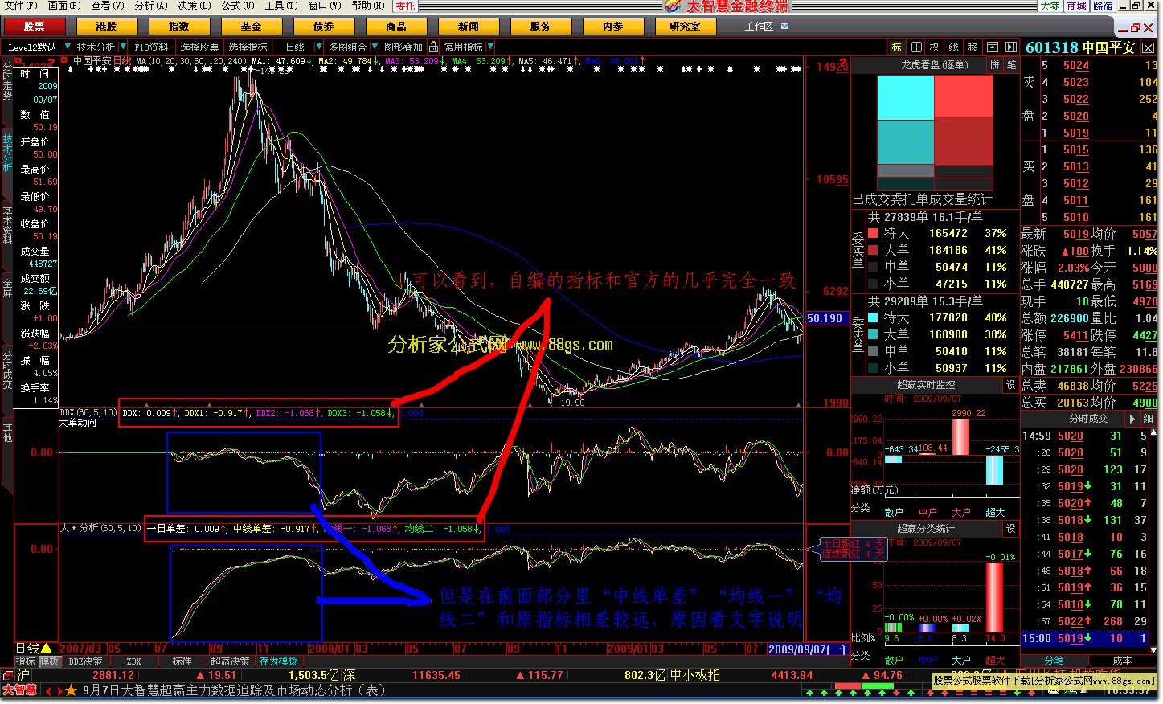Click the play-to-end arrow icon in the toolbar

[1011, 47]
